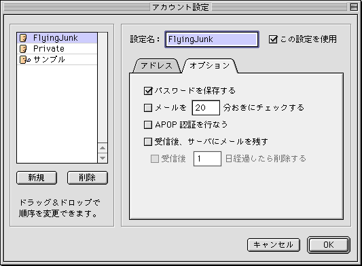Click the window collapse box in title bar
The height and width of the screenshot is (266, 362).
[354, 7]
